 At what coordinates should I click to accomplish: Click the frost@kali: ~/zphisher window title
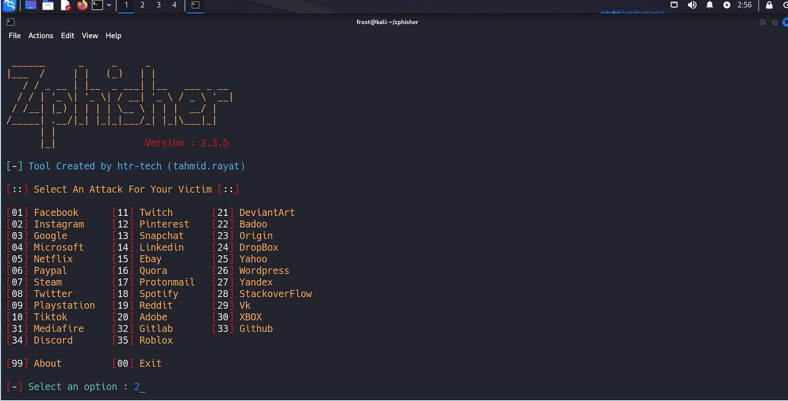(387, 22)
